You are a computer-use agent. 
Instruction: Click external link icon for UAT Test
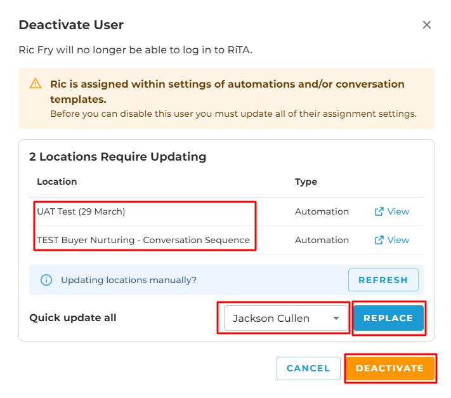pyautogui.click(x=379, y=211)
